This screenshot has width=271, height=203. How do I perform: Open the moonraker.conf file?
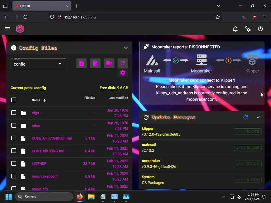click(45, 176)
